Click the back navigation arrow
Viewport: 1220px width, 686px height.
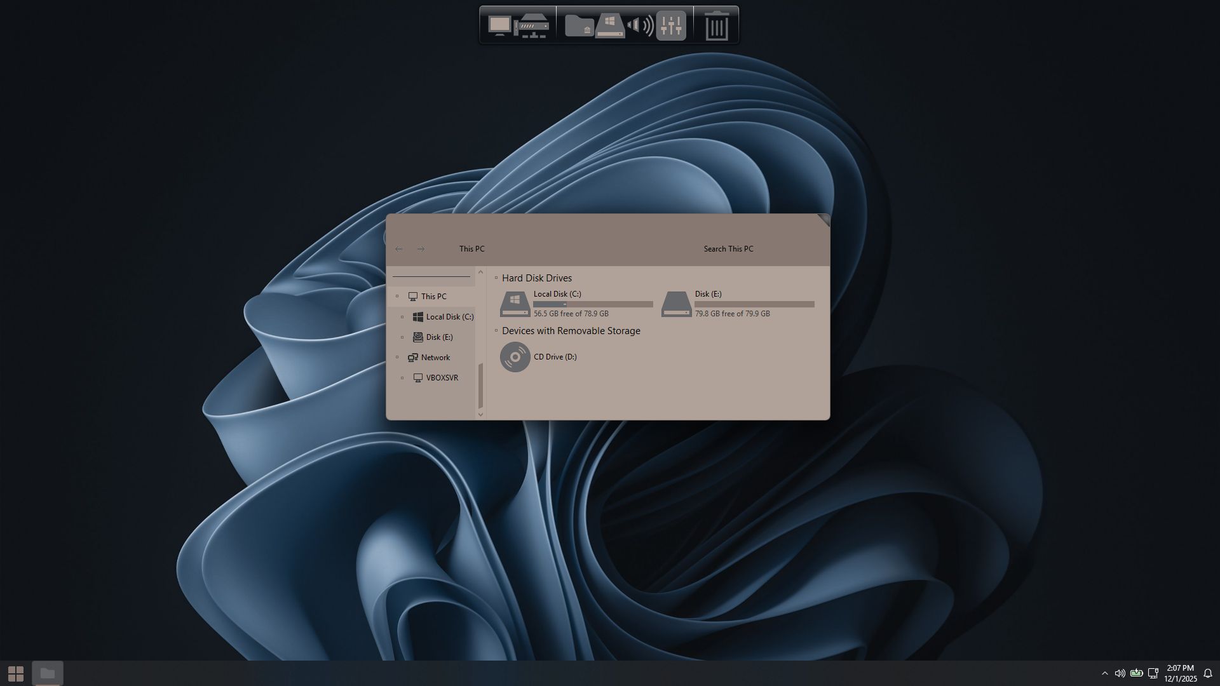pyautogui.click(x=398, y=249)
